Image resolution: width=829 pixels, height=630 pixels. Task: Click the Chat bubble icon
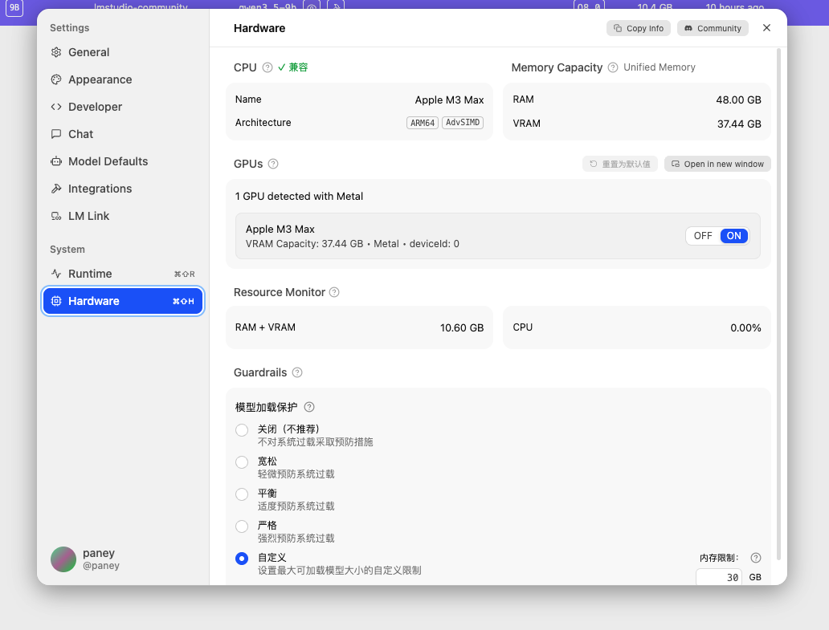click(56, 134)
